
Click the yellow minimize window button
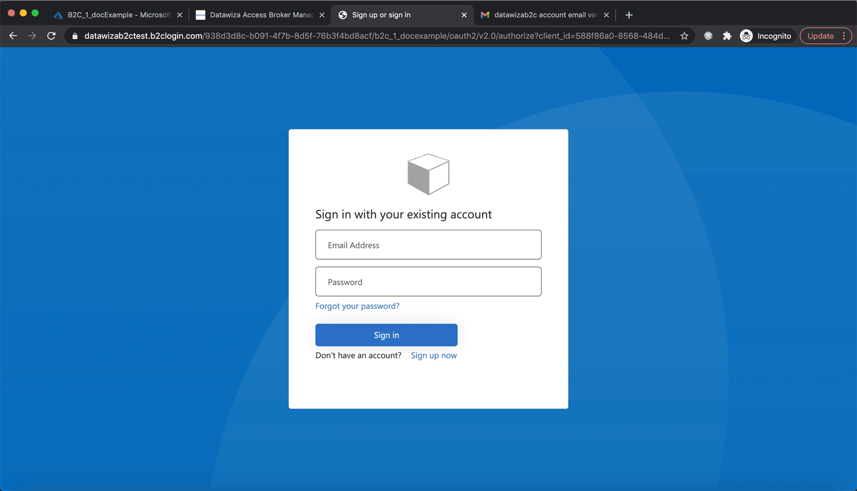coord(23,13)
